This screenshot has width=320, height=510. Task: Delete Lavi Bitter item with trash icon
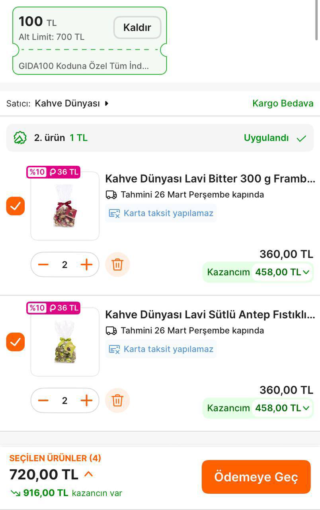[117, 265]
